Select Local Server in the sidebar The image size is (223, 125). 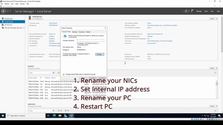click(x=13, y=22)
